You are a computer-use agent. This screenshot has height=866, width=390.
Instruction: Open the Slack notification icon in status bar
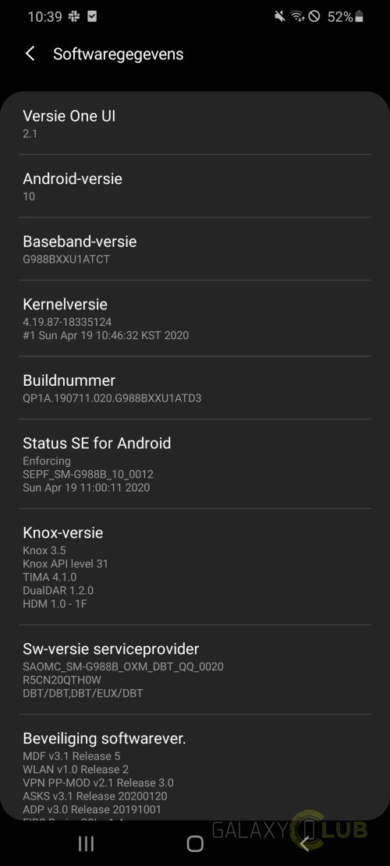pyautogui.click(x=73, y=16)
